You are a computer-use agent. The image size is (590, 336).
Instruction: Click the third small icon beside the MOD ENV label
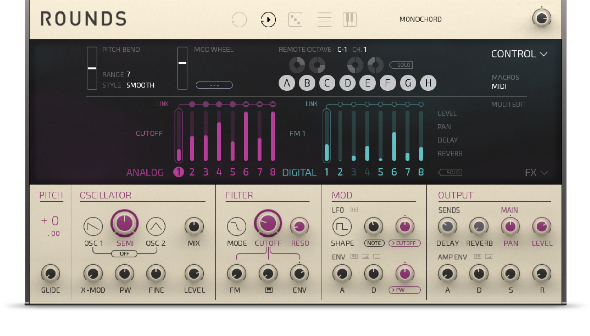377,256
